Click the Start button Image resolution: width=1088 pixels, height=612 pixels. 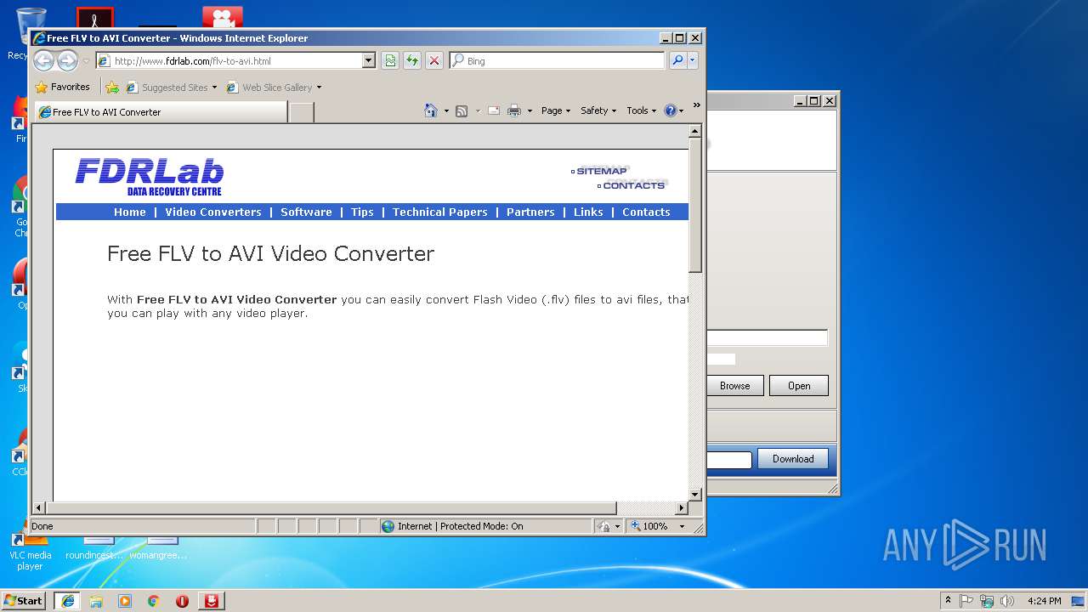point(24,601)
